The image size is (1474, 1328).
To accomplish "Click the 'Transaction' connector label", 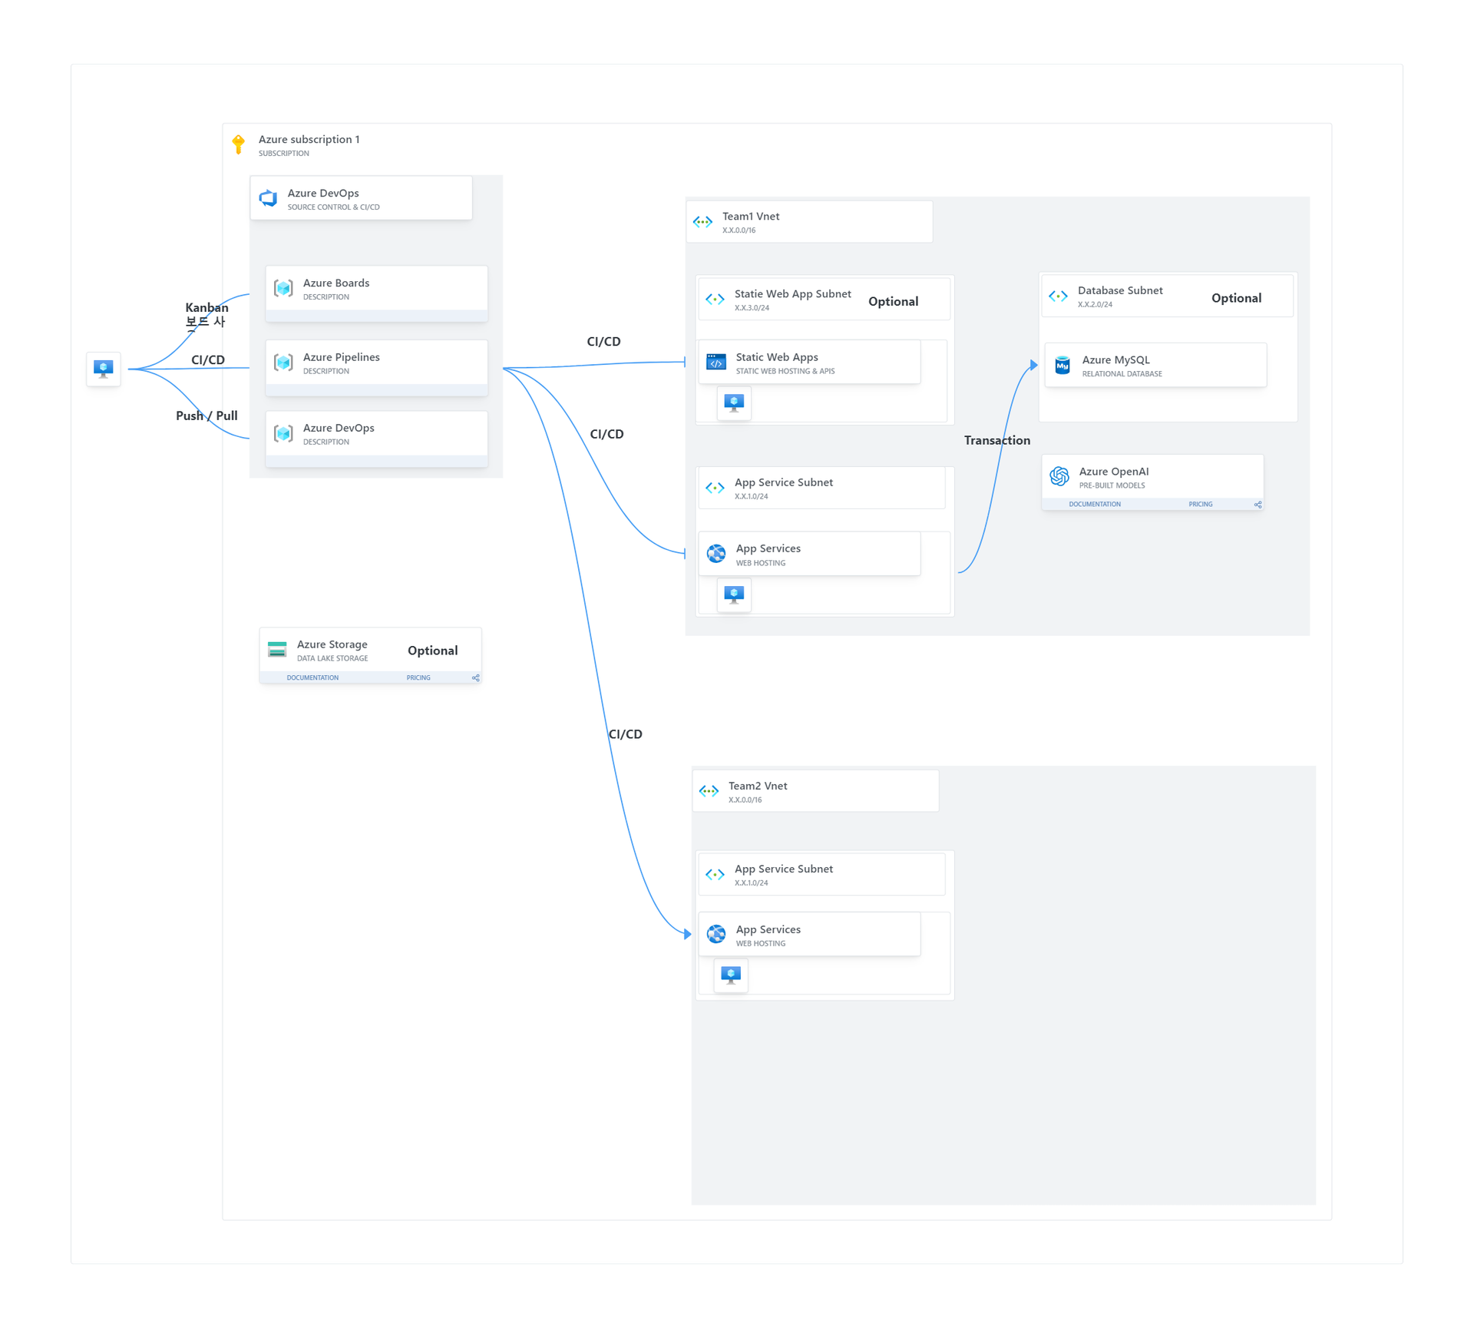I will pyautogui.click(x=998, y=441).
